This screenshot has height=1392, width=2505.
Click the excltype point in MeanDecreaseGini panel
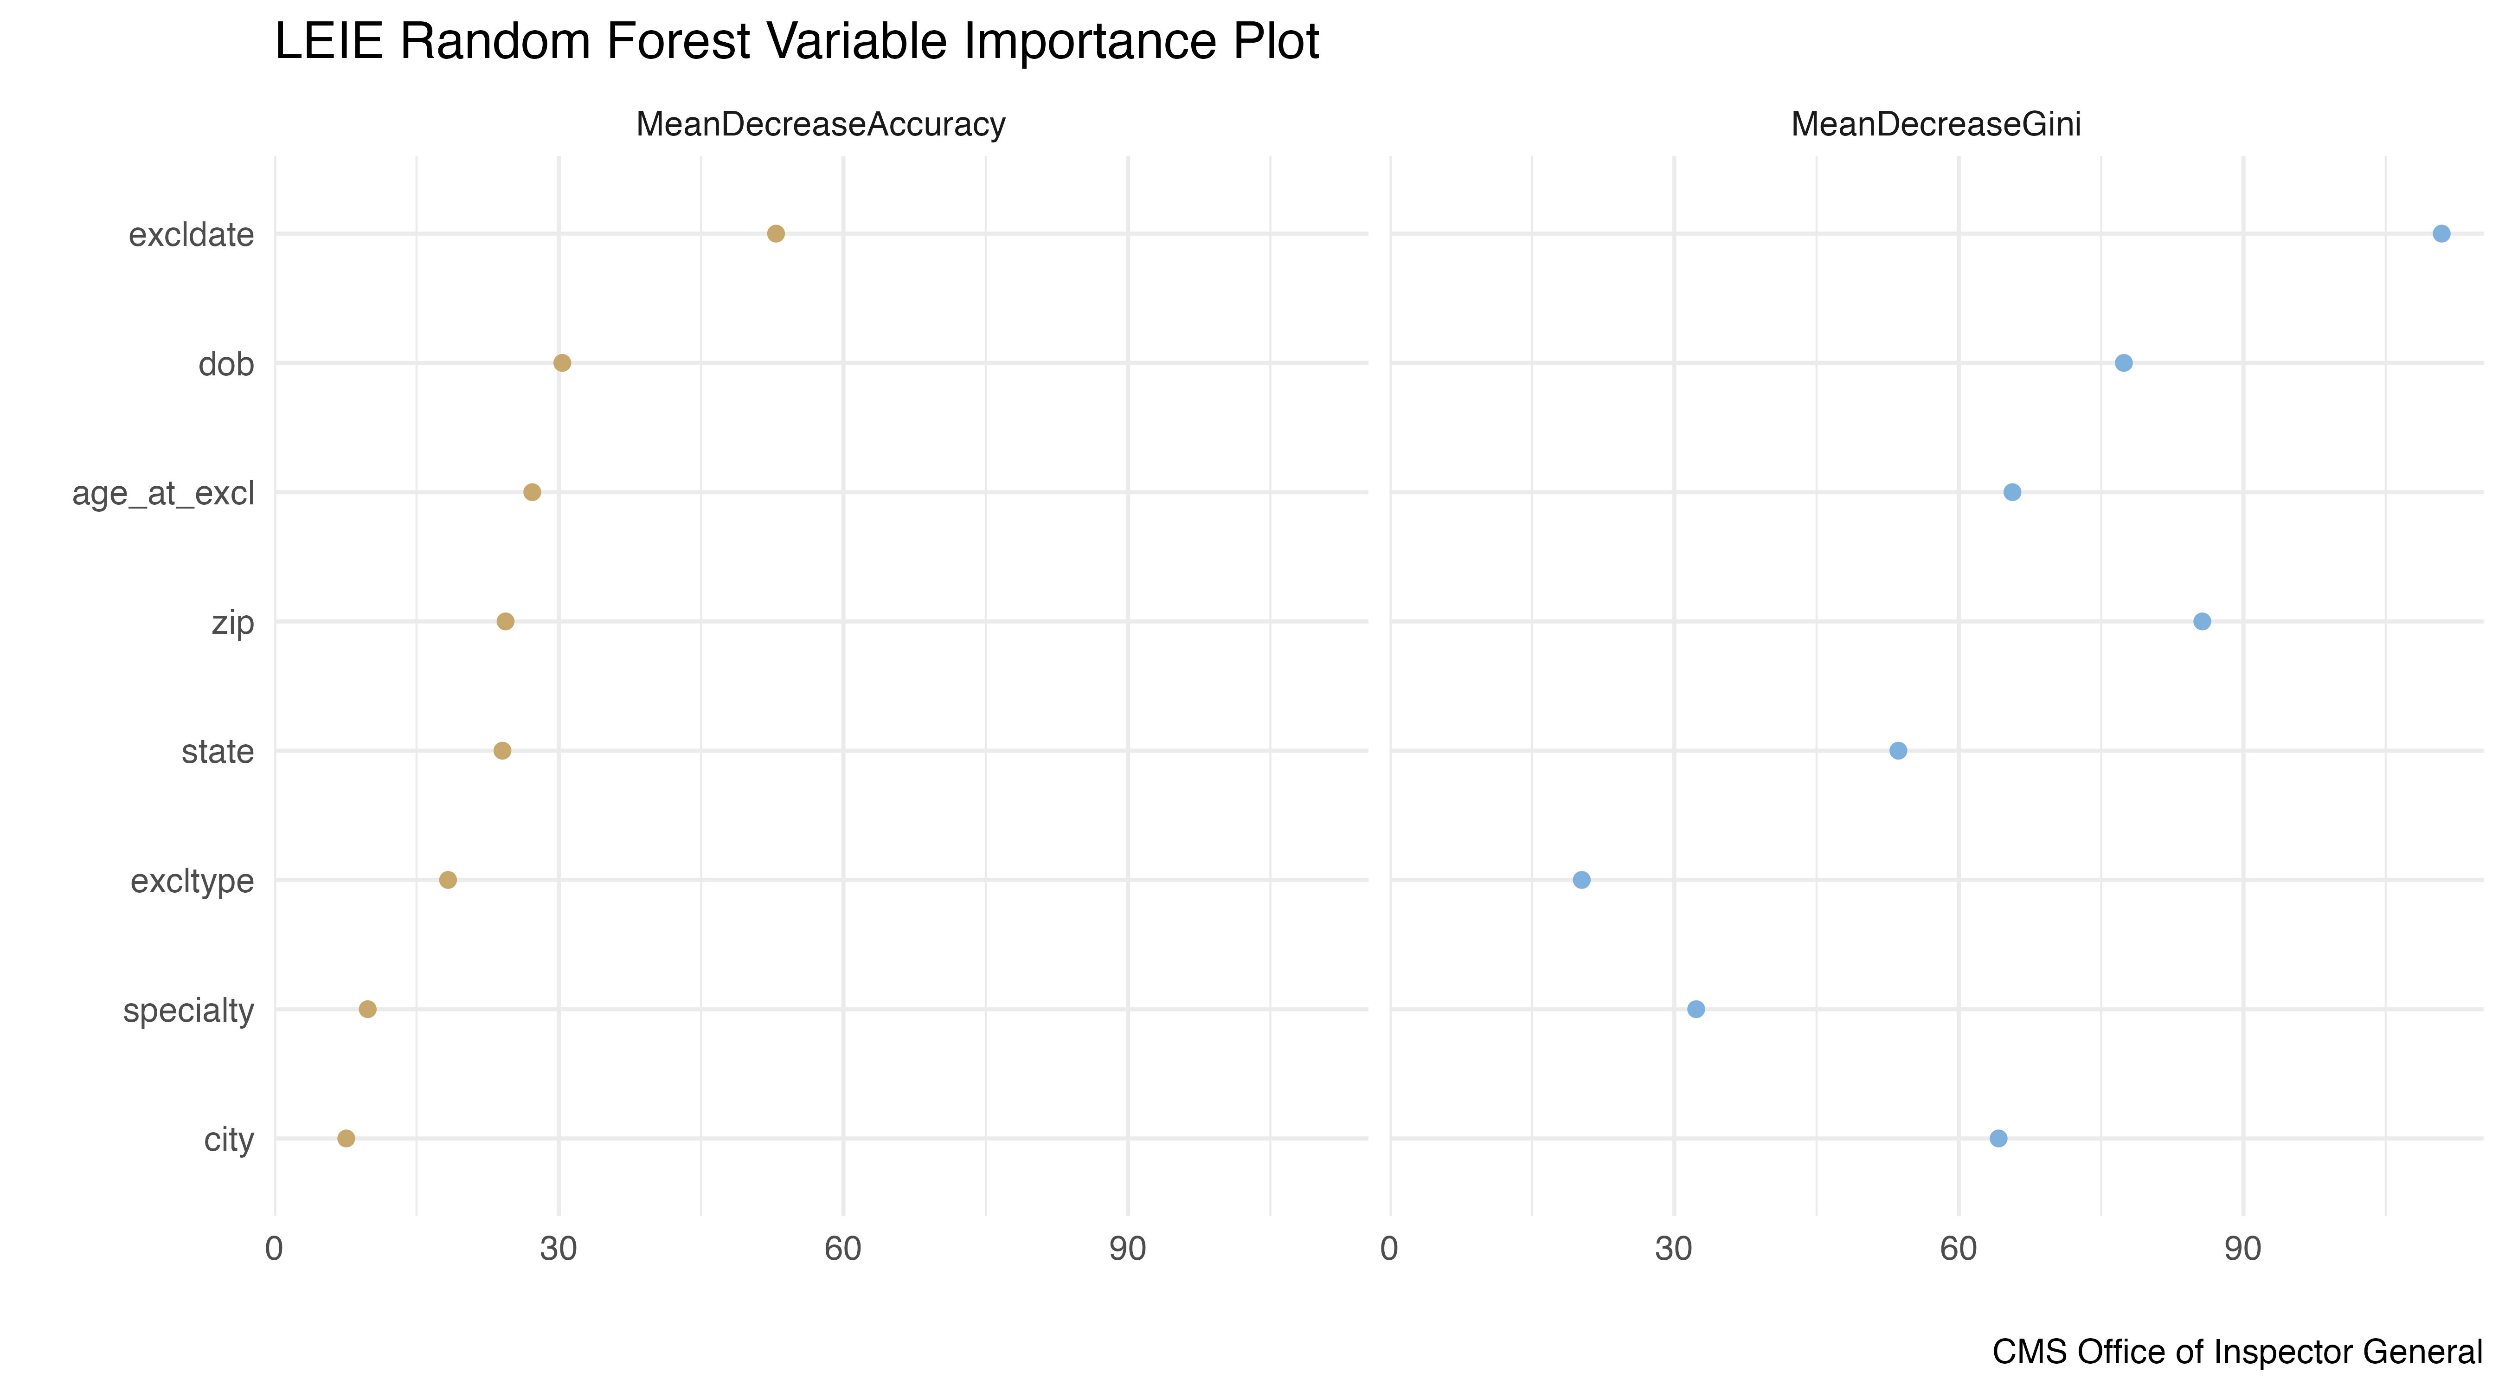[1582, 880]
